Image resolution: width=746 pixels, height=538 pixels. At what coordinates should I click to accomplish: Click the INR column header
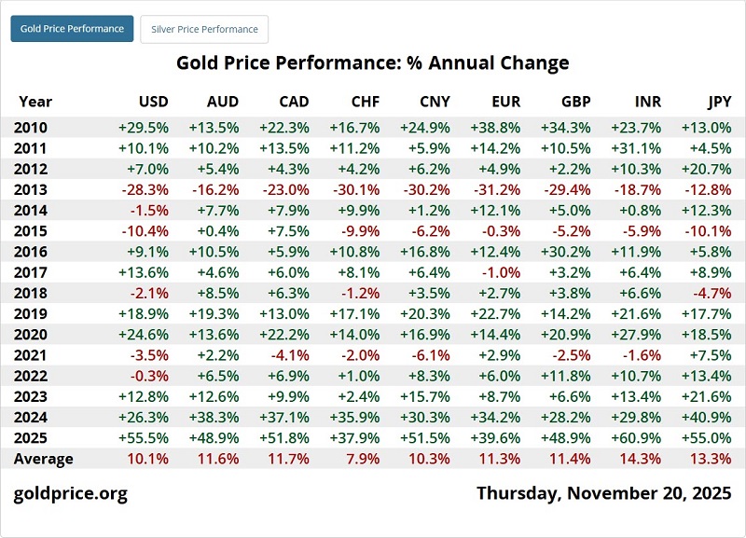click(647, 102)
